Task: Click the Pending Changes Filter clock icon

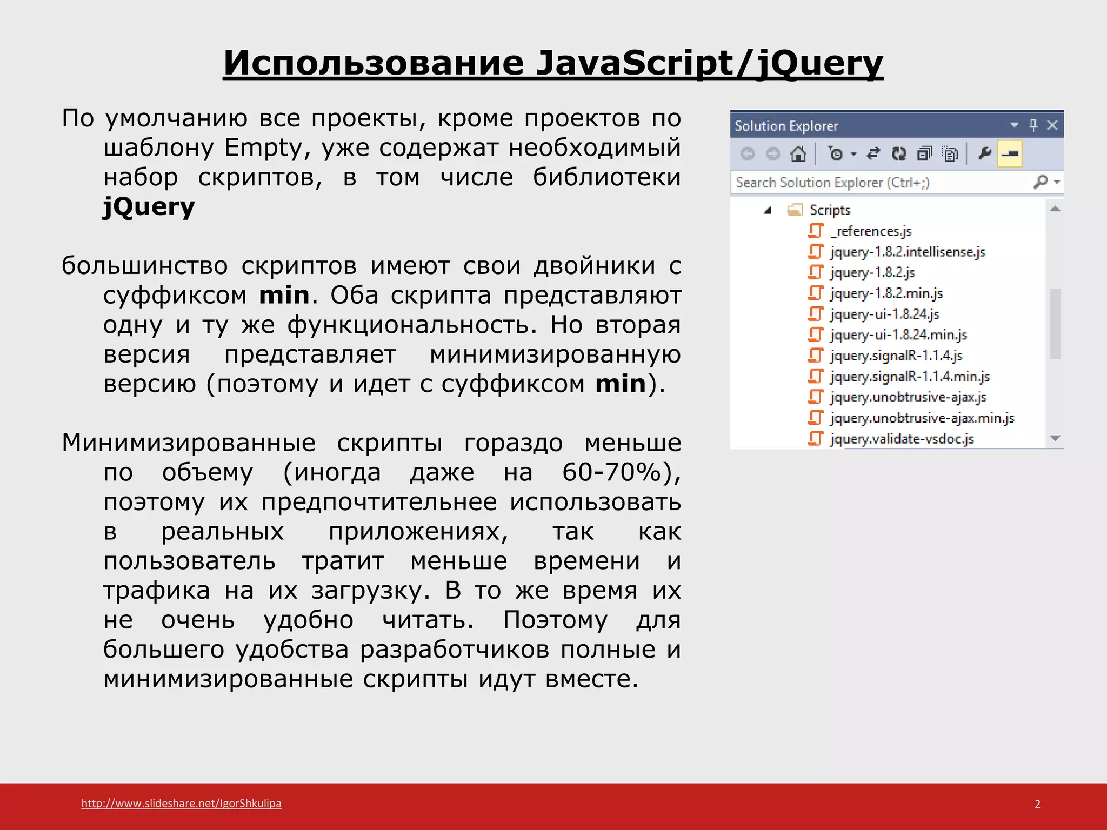Action: (835, 155)
